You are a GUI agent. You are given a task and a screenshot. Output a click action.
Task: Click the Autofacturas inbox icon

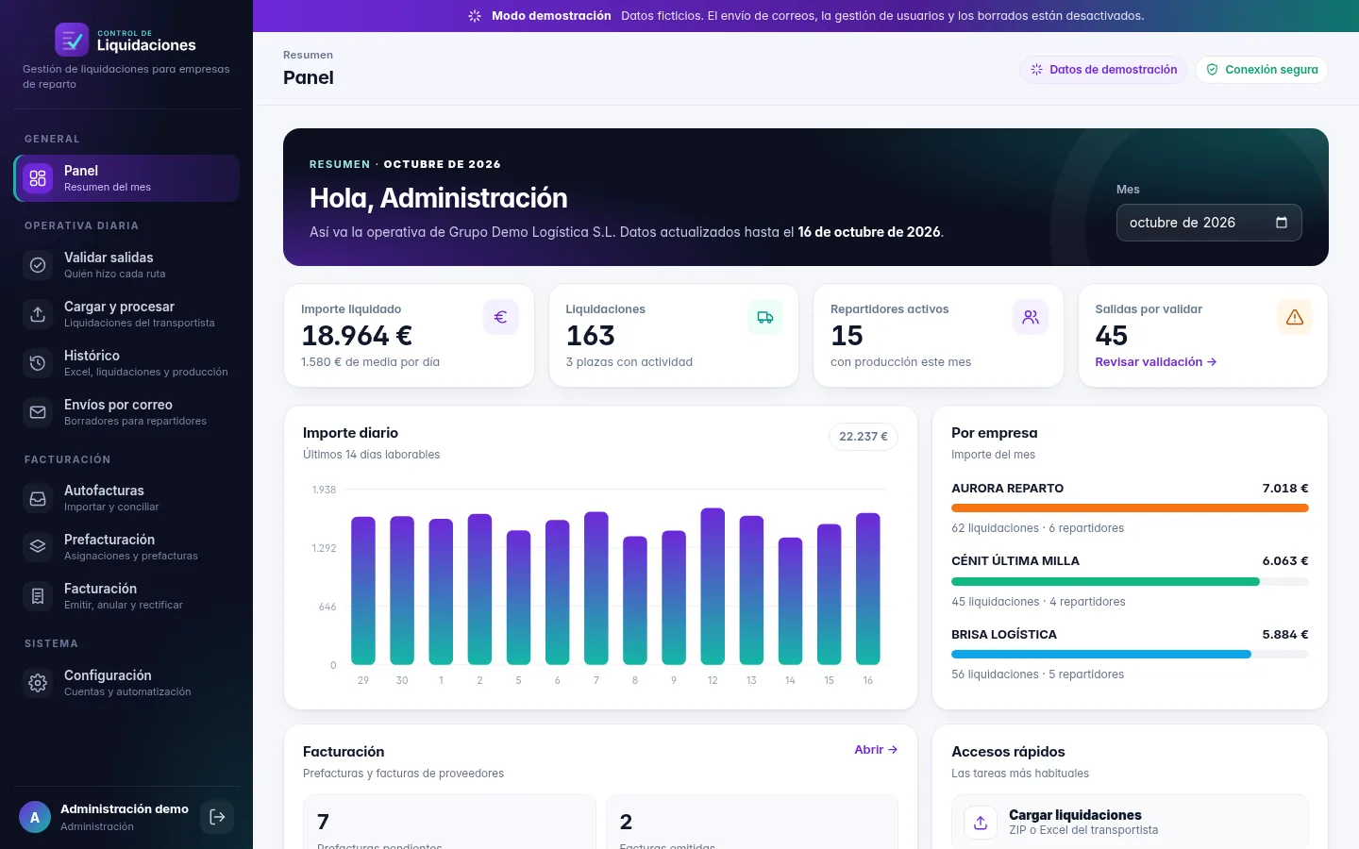point(38,498)
